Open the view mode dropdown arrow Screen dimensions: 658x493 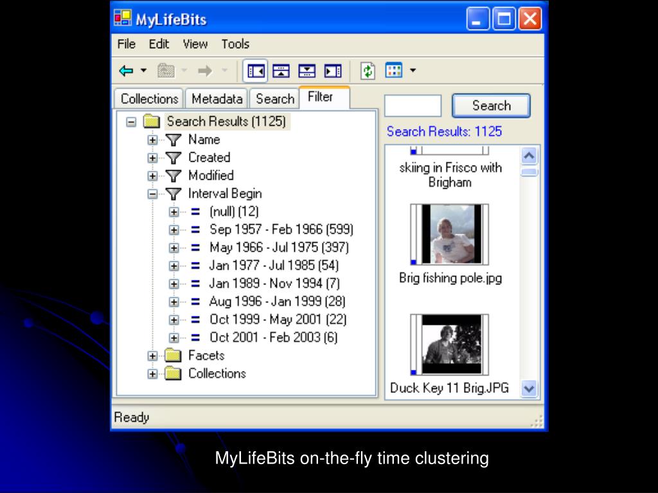(x=413, y=71)
